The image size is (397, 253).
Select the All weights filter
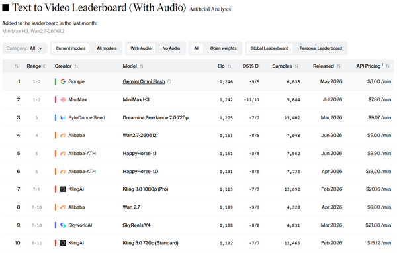[x=197, y=48]
